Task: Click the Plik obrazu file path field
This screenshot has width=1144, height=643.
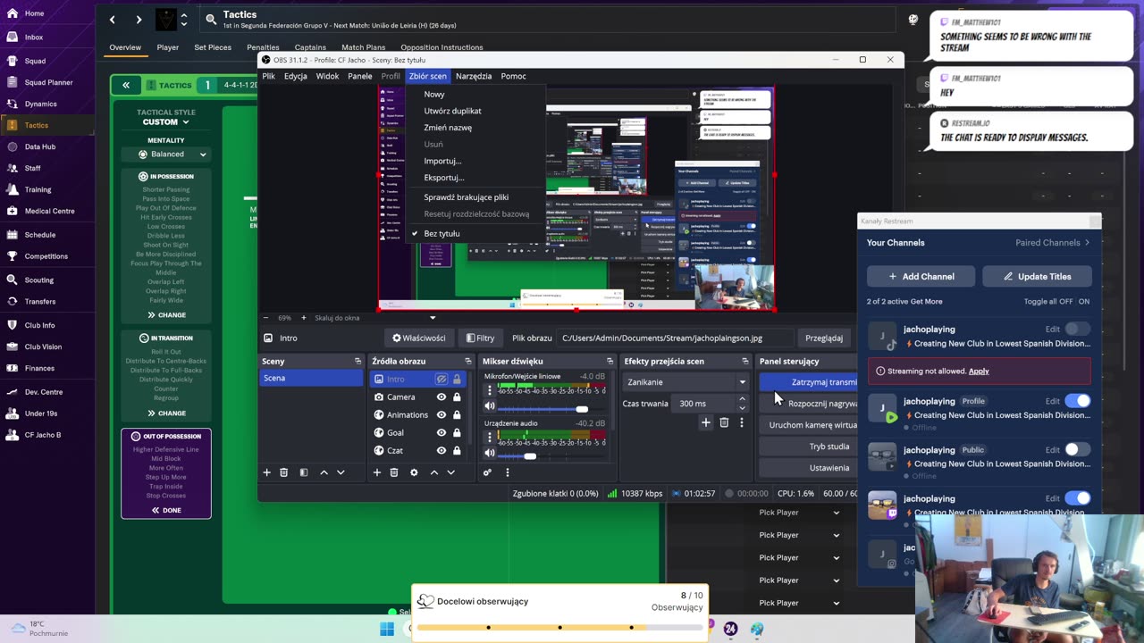Action: [x=674, y=338]
